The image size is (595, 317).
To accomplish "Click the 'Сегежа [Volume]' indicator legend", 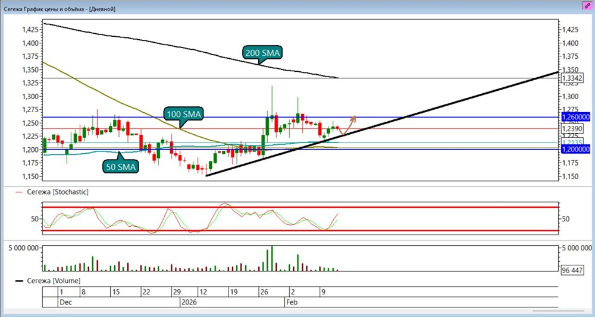I will click(48, 281).
